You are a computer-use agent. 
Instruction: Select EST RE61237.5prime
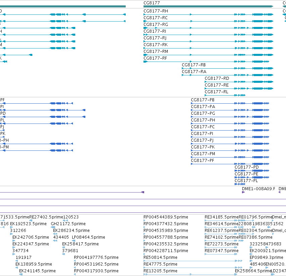click(x=221, y=231)
